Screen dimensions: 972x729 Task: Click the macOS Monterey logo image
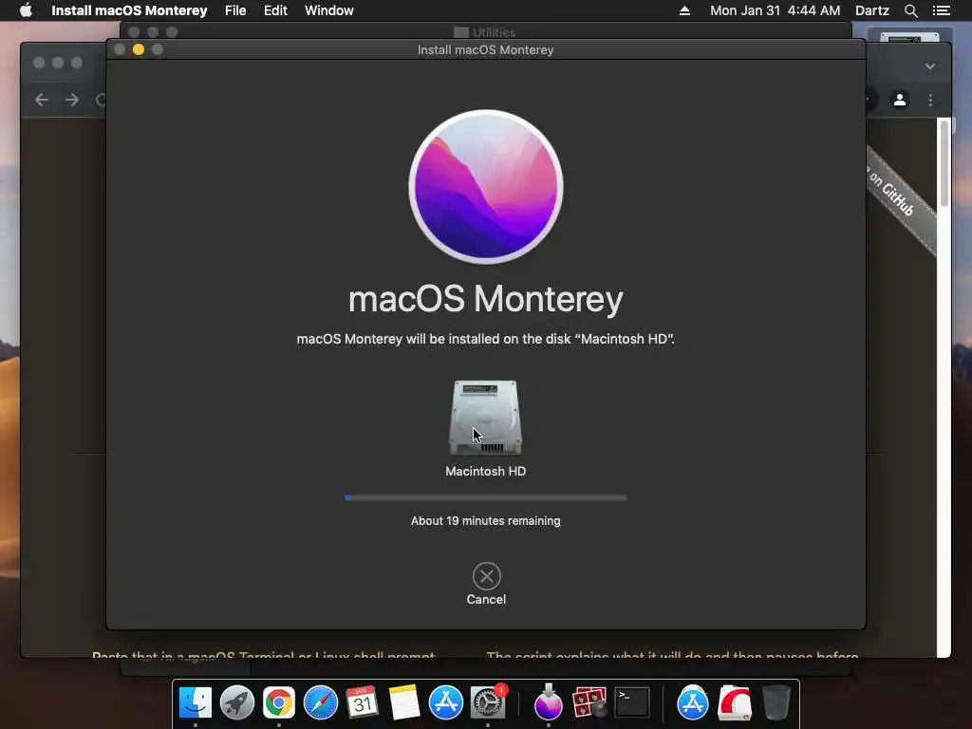(486, 187)
